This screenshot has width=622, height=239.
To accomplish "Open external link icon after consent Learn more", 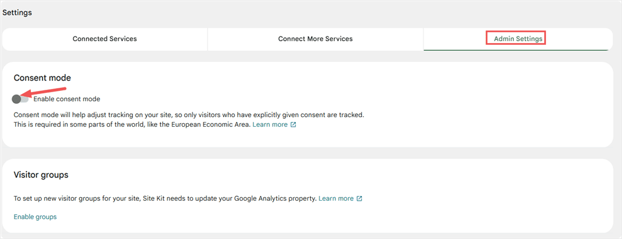I will (x=293, y=124).
